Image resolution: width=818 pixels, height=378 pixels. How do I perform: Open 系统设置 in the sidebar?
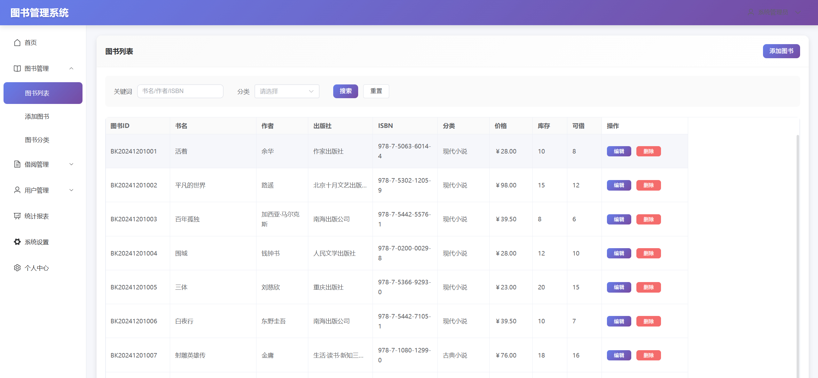(43, 242)
